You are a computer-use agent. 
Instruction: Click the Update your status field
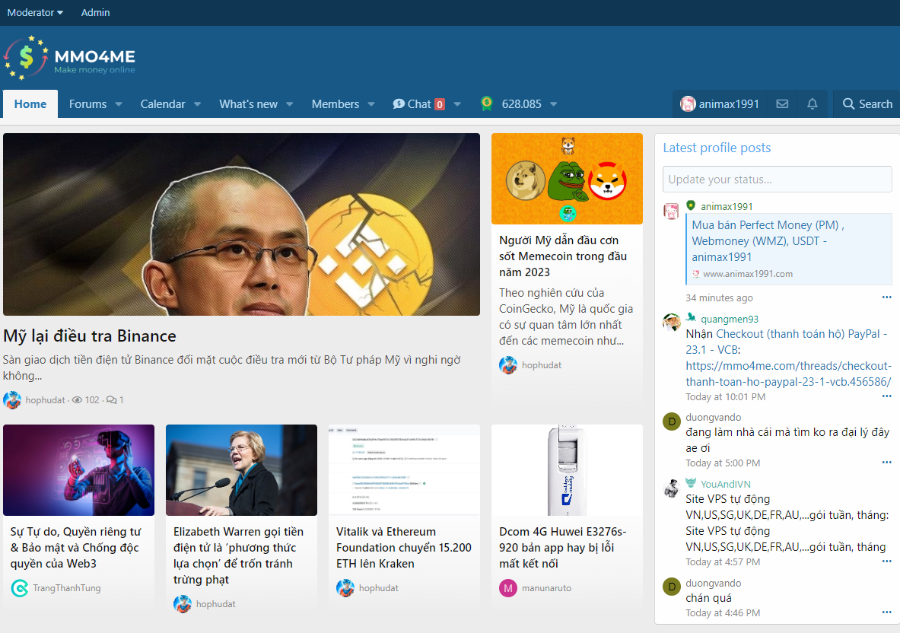(x=778, y=179)
